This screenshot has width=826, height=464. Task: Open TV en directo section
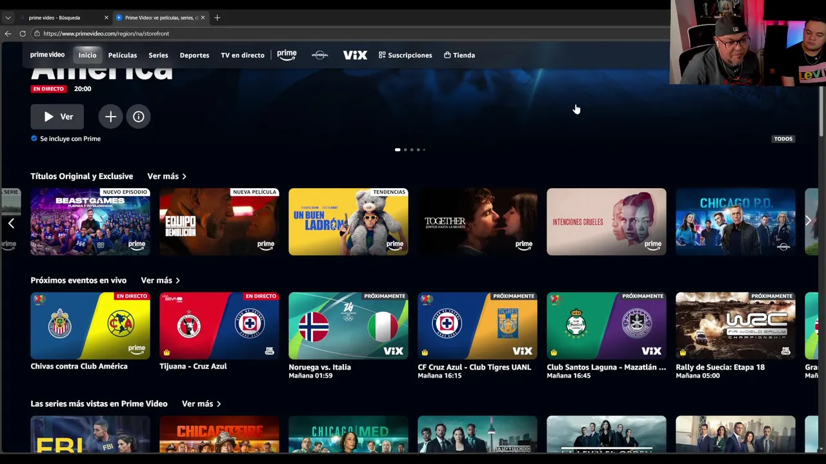243,55
